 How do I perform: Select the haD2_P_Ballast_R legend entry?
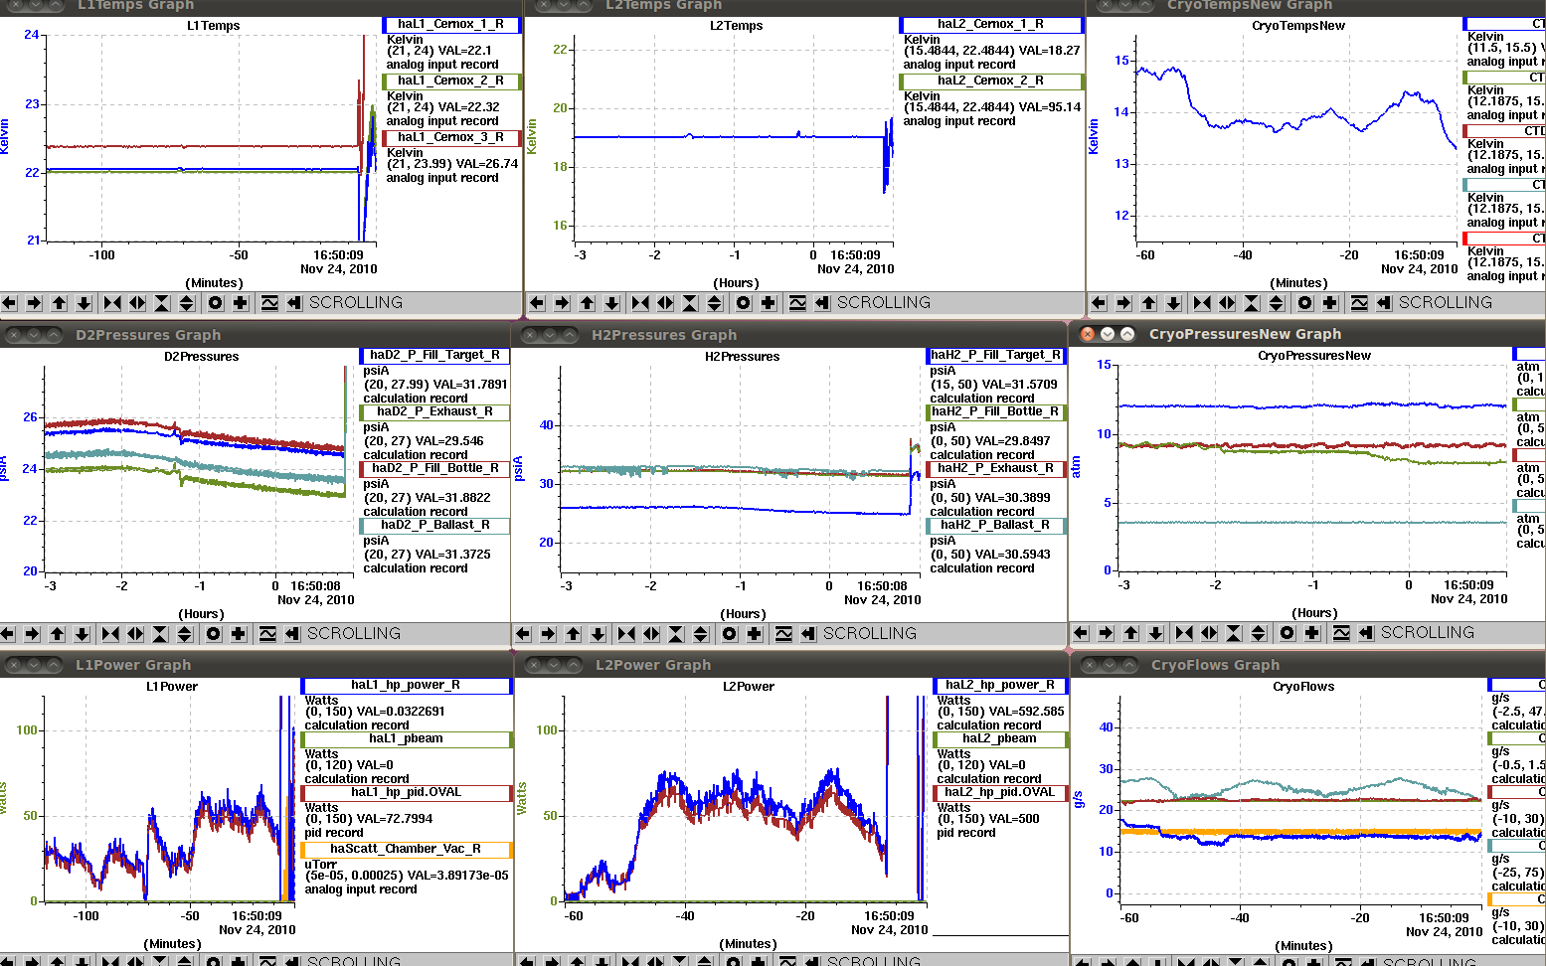pos(434,526)
